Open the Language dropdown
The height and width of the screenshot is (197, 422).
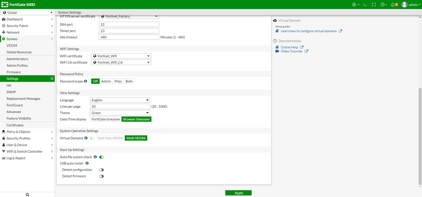point(120,100)
